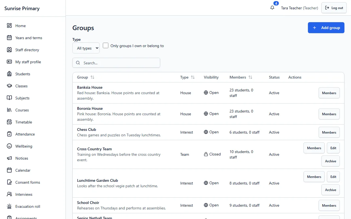This screenshot has height=219, width=351.
Task: Sort by Group column arrows icon
Action: [92, 77]
